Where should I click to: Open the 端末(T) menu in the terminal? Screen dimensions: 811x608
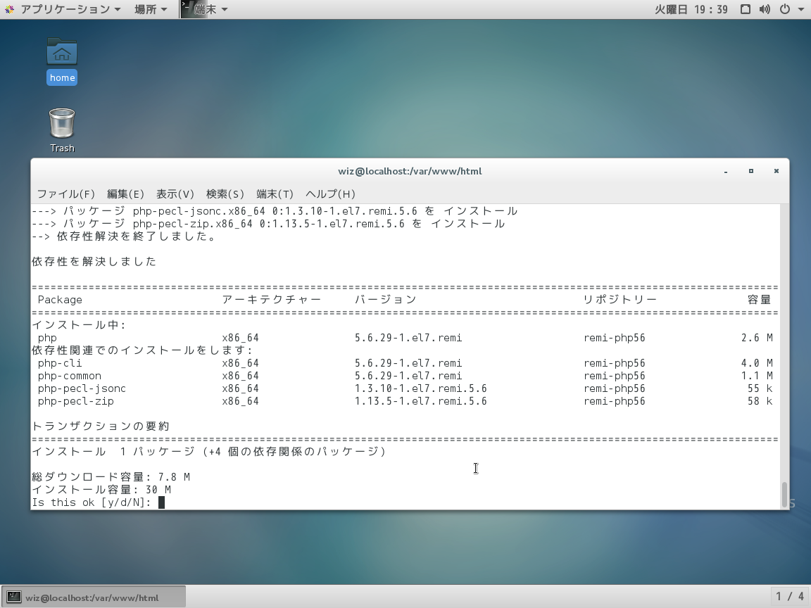click(275, 194)
